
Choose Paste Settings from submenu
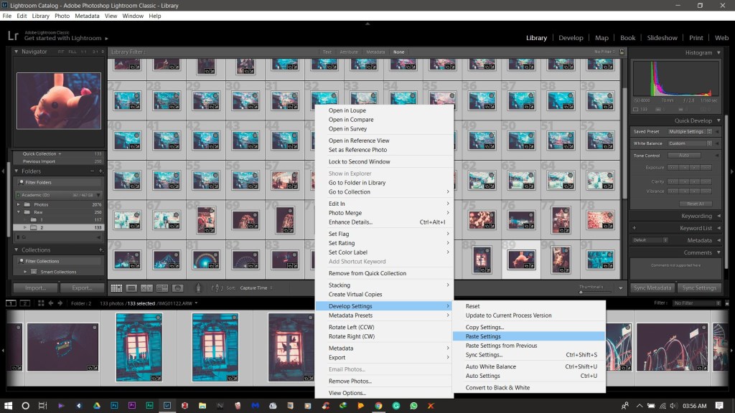pyautogui.click(x=483, y=336)
